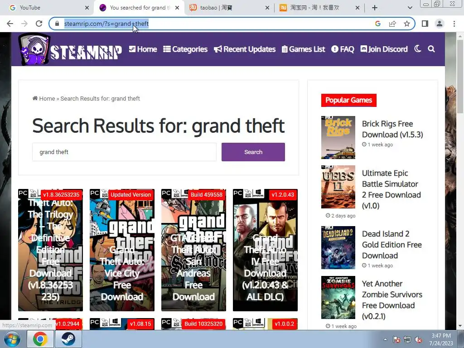The width and height of the screenshot is (464, 348).
Task: Open the FAQ page
Action: 343,49
